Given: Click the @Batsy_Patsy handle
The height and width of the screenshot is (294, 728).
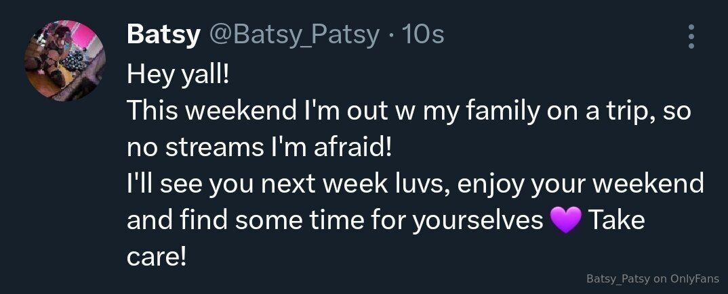Looking at the screenshot, I should pyautogui.click(x=293, y=35).
